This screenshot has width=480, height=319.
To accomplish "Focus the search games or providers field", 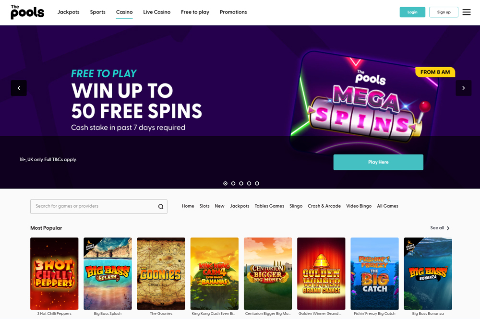I will 98,206.
